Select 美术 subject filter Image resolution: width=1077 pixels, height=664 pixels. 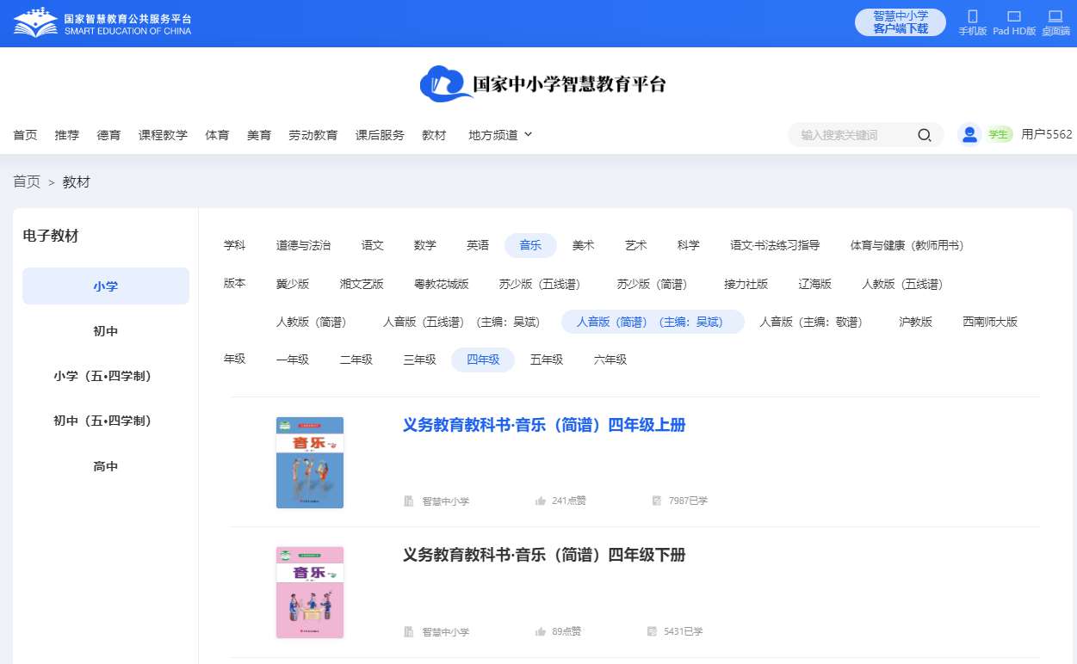pyautogui.click(x=583, y=245)
